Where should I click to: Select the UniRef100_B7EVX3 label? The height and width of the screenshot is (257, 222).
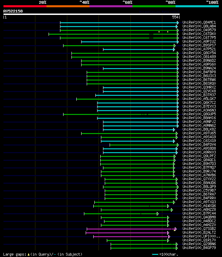(199, 106)
